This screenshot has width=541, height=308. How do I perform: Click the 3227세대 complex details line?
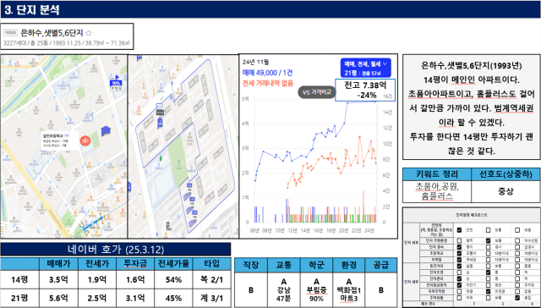click(66, 43)
